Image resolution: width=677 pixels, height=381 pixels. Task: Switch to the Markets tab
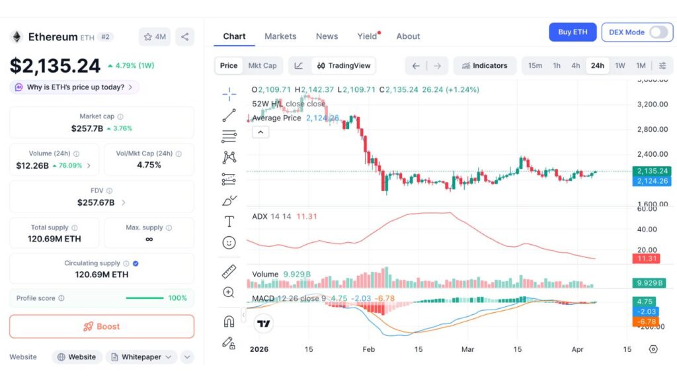coord(280,36)
